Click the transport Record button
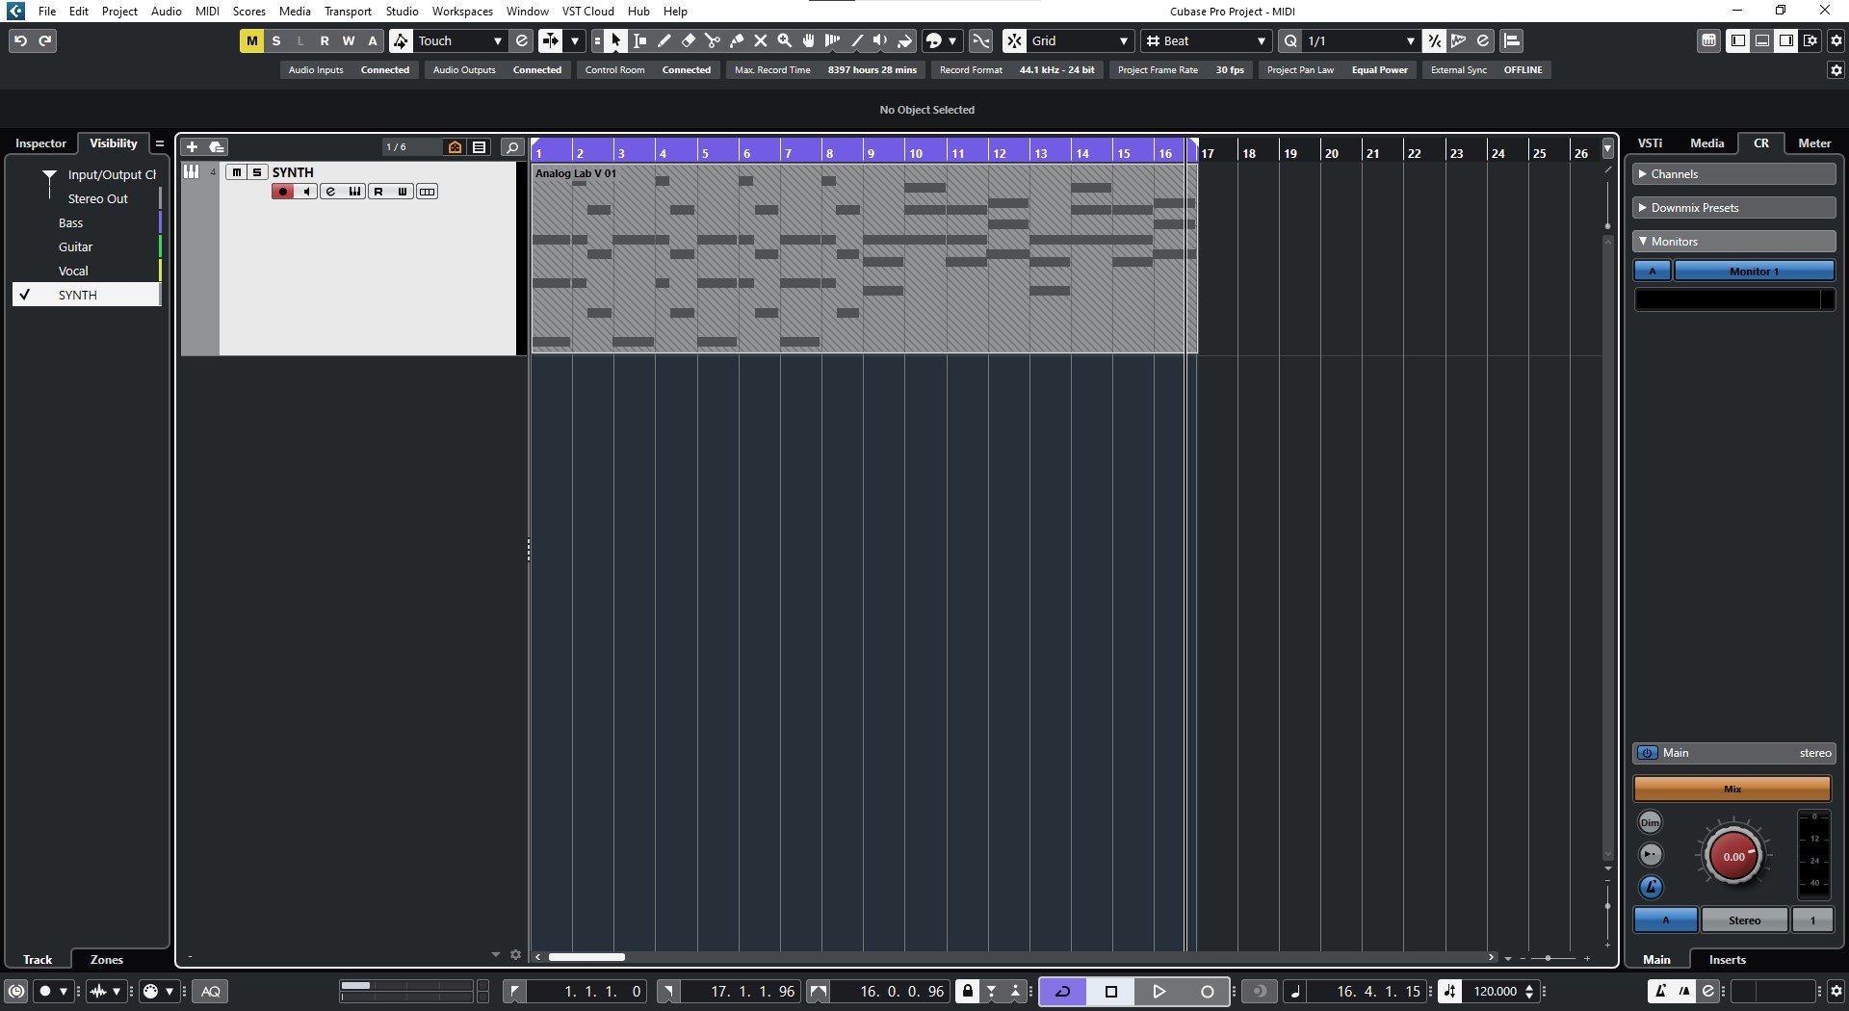The height and width of the screenshot is (1011, 1849). (x=1208, y=991)
